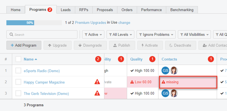Open the Ignore Problems filter dropdown
Viewport: 227px width, 111px height.
pyautogui.click(x=156, y=35)
